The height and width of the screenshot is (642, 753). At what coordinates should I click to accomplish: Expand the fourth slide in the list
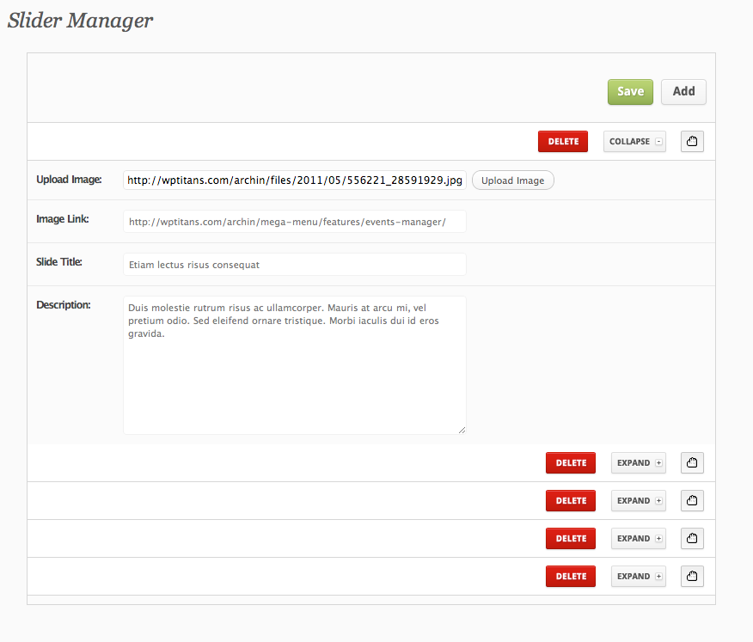638,539
